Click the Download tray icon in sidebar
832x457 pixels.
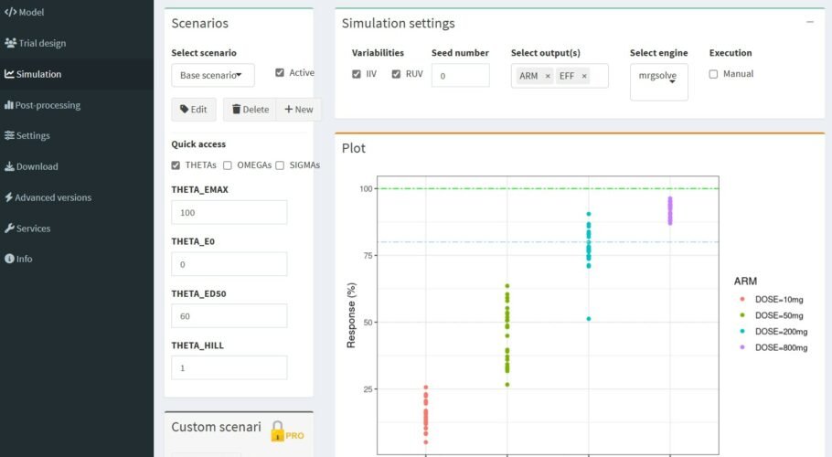click(x=9, y=166)
